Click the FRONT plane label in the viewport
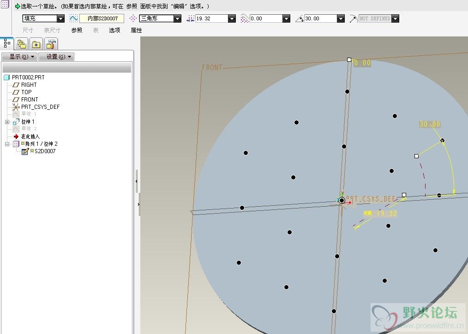This screenshot has height=334, width=468. (x=212, y=68)
